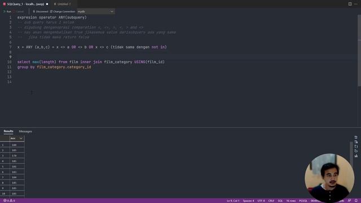Change the CRLF line ending
Screen dimensions: 361x203
[271, 201]
